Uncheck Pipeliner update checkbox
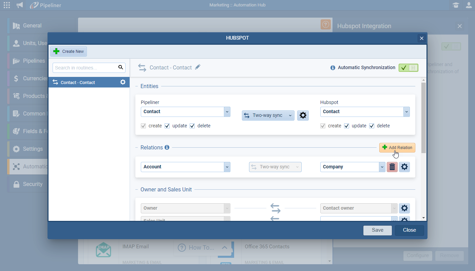Viewport: 475px width, 271px height. (167, 126)
